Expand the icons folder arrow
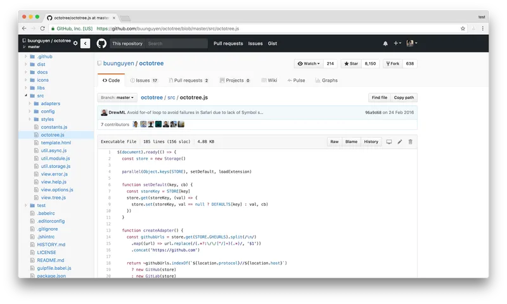The height and width of the screenshot is (304, 507). click(x=26, y=80)
